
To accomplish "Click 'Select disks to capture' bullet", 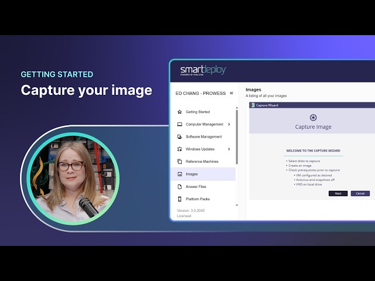I will [x=304, y=161].
